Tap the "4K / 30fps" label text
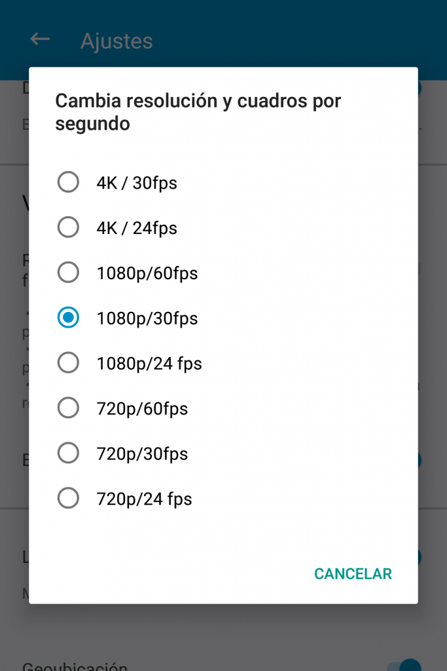Screen dimensions: 447x671 tap(137, 183)
